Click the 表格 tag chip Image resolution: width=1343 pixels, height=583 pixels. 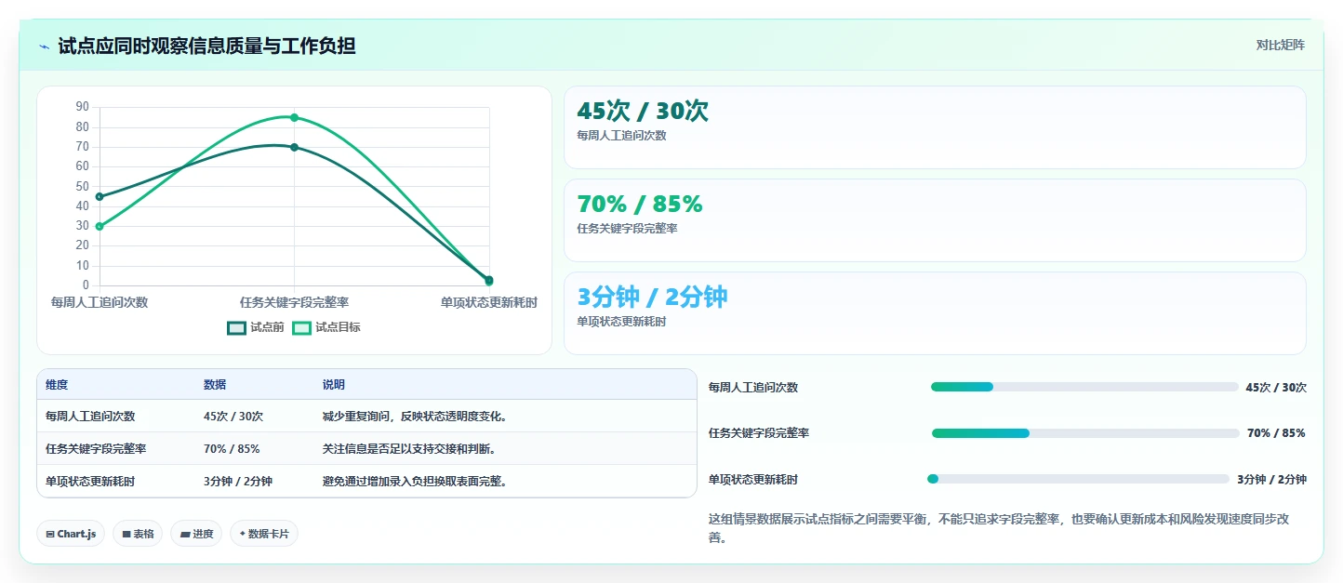click(138, 534)
